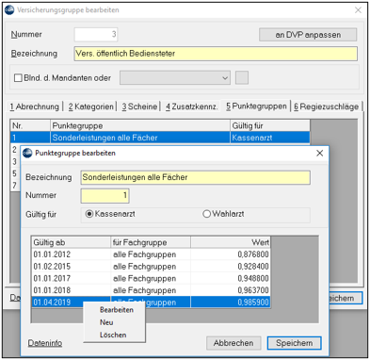Viewport: 370px width, 360px height.
Task: Click Speichern in Punktegruppe dialog
Action: pyautogui.click(x=294, y=343)
